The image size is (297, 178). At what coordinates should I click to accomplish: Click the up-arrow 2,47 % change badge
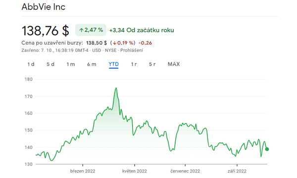(91, 30)
